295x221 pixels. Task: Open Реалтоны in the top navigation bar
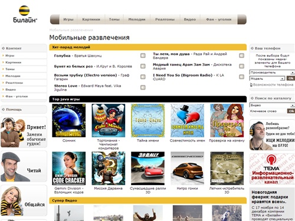click(165, 19)
